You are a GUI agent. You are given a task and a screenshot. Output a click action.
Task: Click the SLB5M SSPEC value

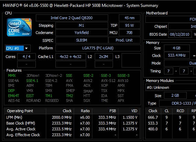[x=82, y=40]
